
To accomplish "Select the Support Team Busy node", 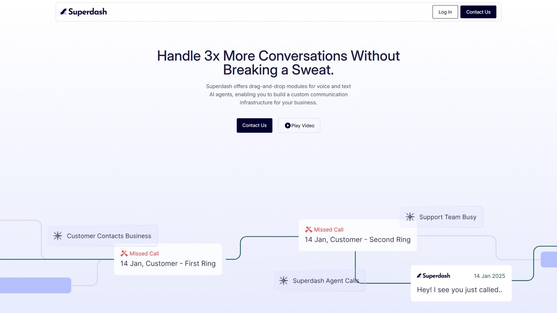I will [x=441, y=217].
